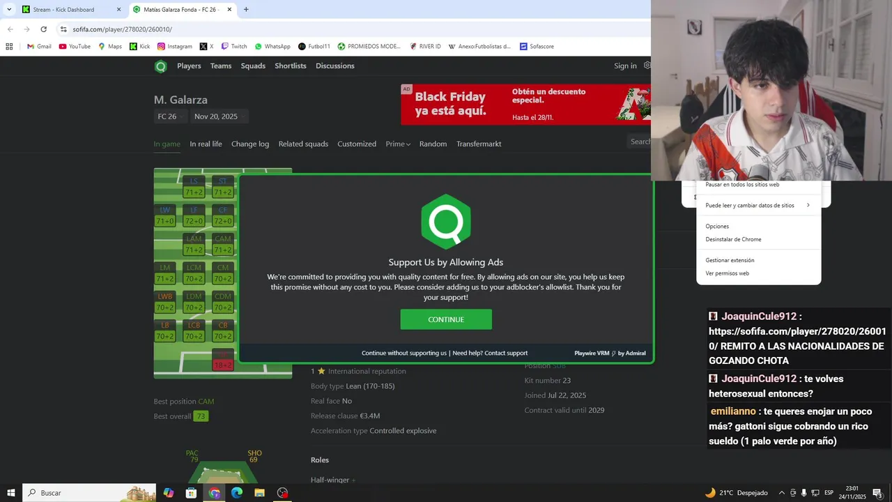Click the taskbar Buscar search box

(x=89, y=493)
